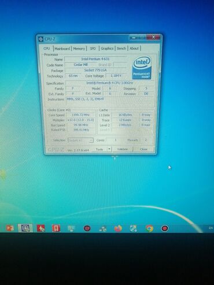Click the CPU-Z title bar app icon
The height and width of the screenshot is (285, 214).
click(x=40, y=39)
